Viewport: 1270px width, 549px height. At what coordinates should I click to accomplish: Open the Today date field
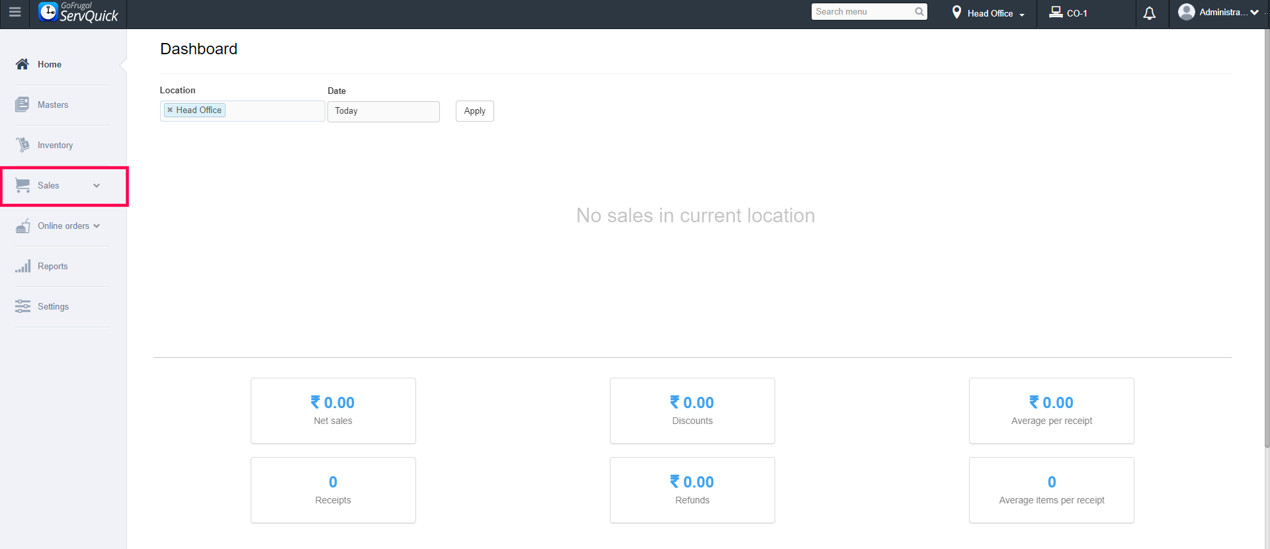pyautogui.click(x=383, y=111)
